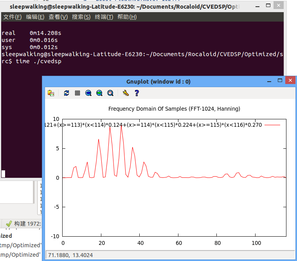Image resolution: width=297 pixels, height=261 pixels.
Task: Open the 查看(V) terminal menu
Action: (x=58, y=17)
